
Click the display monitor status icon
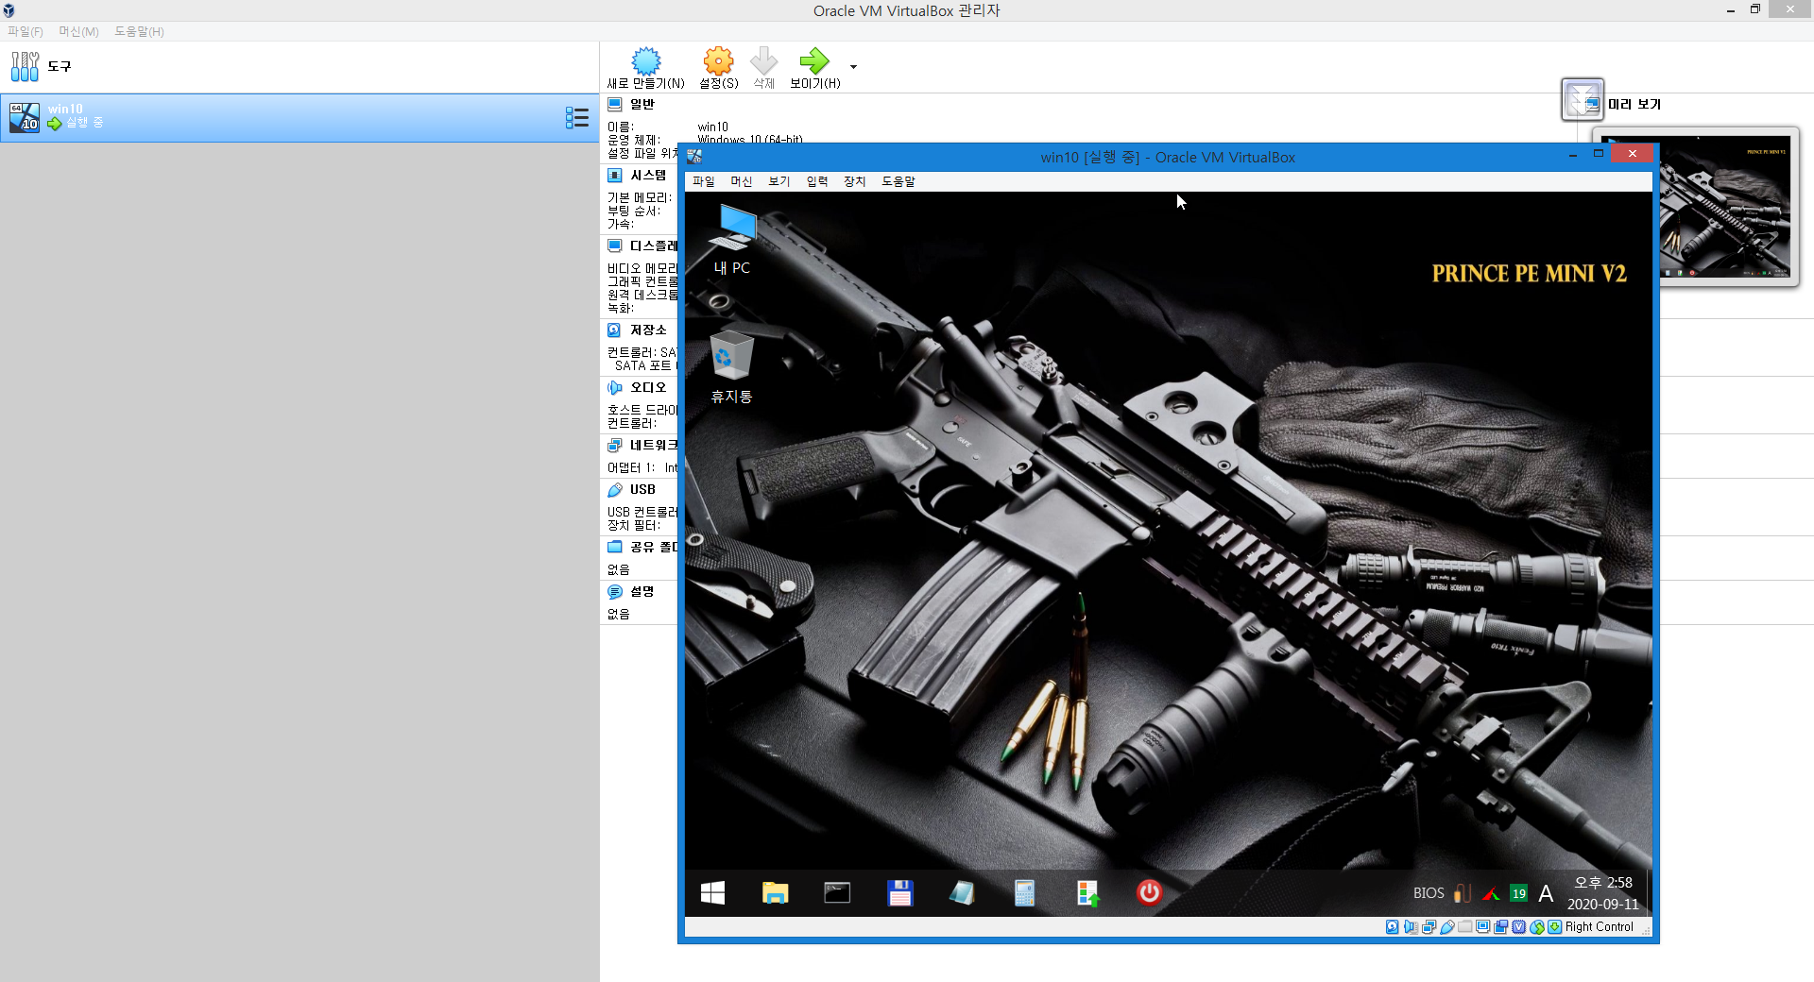1482,927
